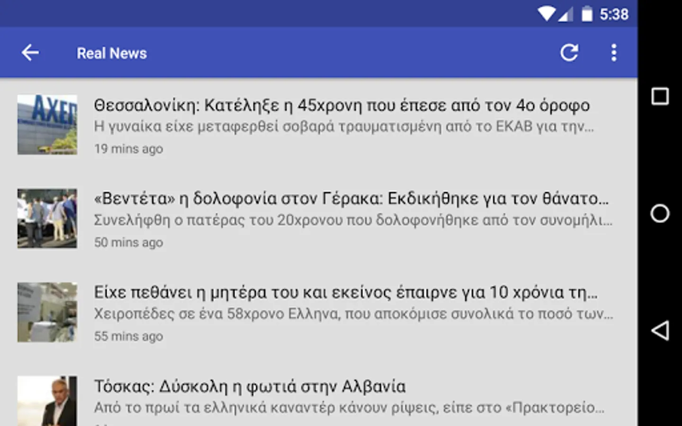Tap Android recent apps square button
The height and width of the screenshot is (426, 682).
tap(660, 96)
